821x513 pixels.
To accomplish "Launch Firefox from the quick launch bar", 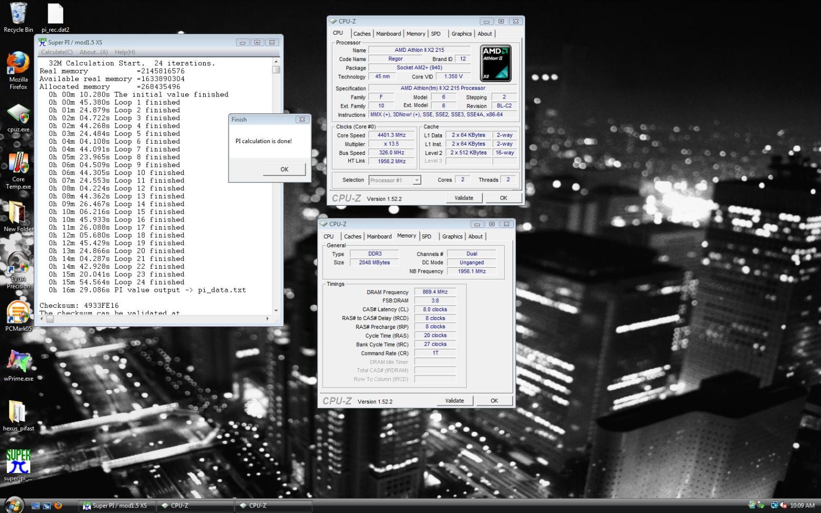I will tap(58, 505).
